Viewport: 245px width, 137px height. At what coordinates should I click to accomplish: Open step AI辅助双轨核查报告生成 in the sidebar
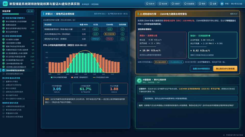coord(18,106)
